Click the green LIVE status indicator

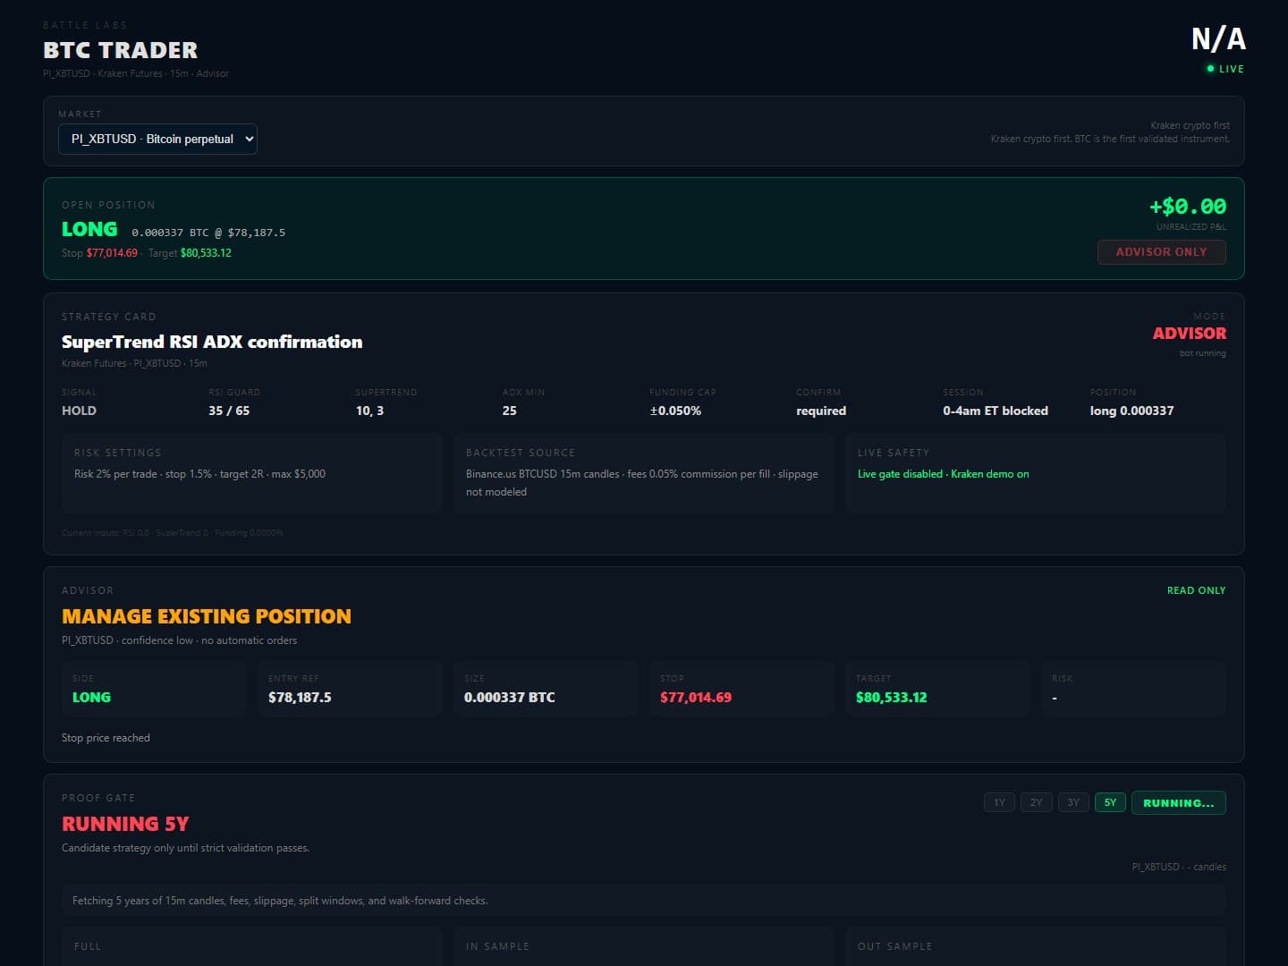[1225, 69]
